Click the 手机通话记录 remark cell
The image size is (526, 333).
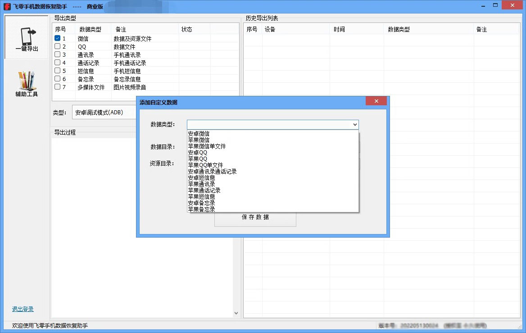[130, 63]
